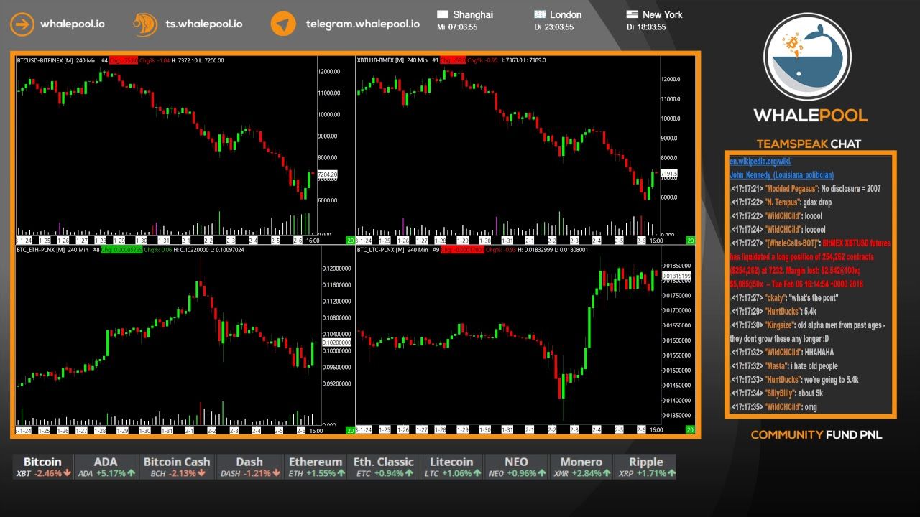Click the "SillyBilly" about 5k message
The height and width of the screenshot is (517, 920).
click(777, 393)
